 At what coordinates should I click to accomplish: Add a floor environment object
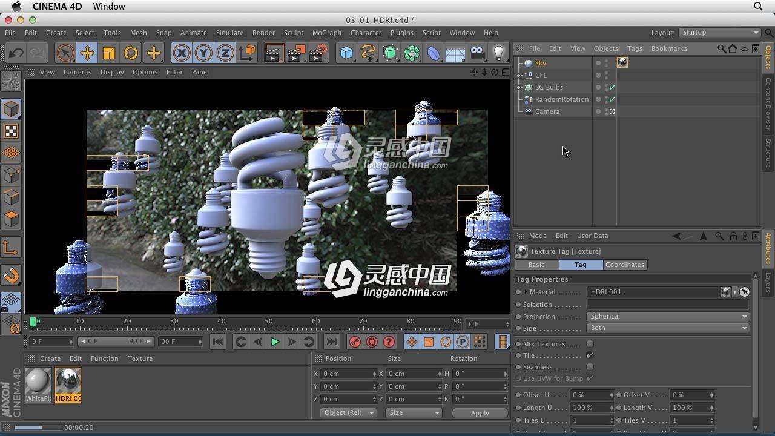pyautogui.click(x=455, y=53)
